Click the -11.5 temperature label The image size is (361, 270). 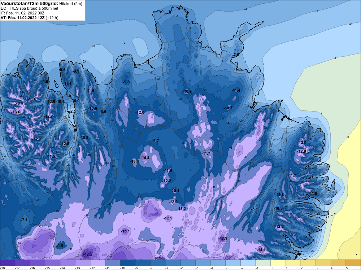[x=51, y=157]
